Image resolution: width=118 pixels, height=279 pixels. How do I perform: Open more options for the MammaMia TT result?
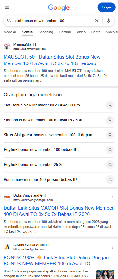113,47
